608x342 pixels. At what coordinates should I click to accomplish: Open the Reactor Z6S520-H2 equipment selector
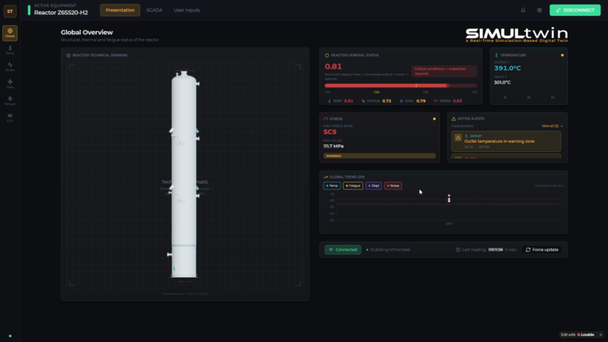click(x=61, y=11)
